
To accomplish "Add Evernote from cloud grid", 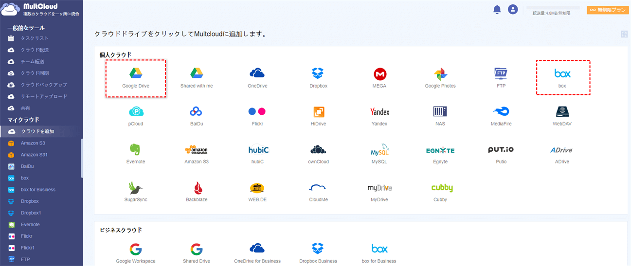I will [x=136, y=154].
